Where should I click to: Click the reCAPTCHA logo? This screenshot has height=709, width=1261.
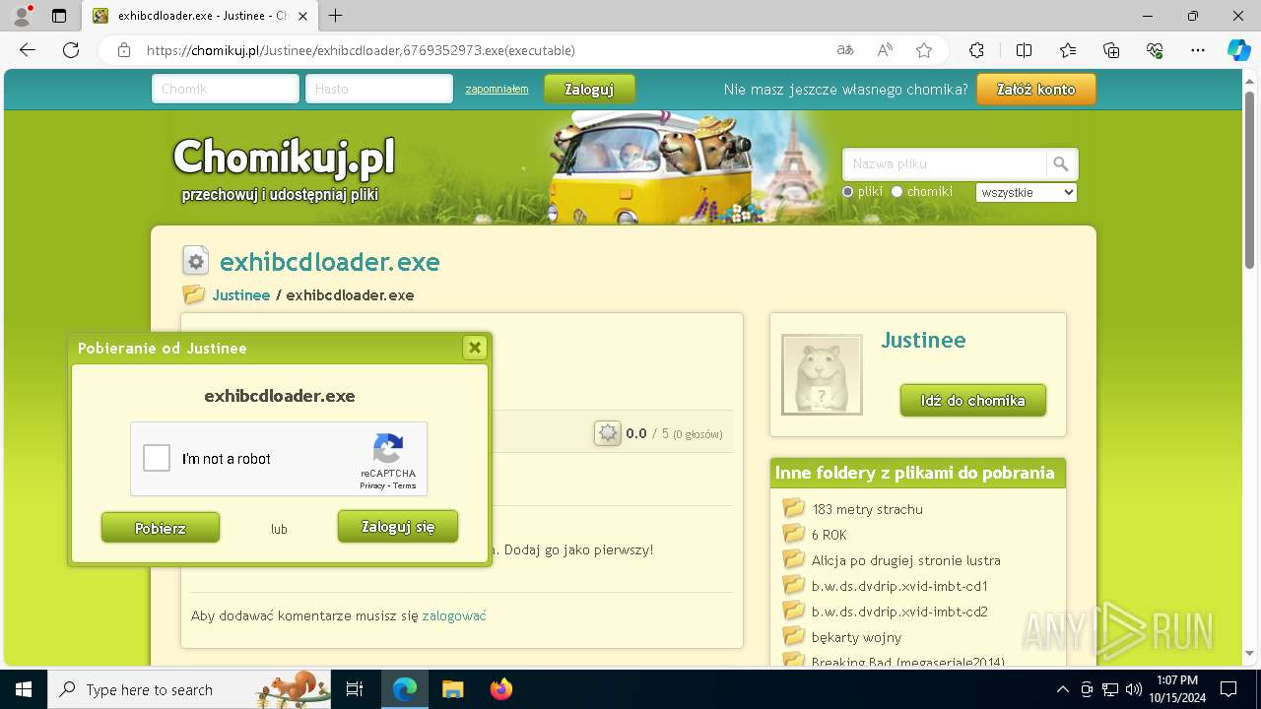[388, 449]
